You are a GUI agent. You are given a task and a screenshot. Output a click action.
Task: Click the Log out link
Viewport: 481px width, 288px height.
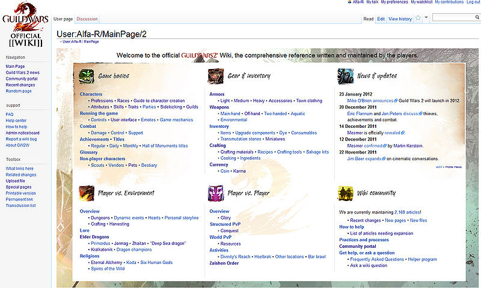[473, 2]
